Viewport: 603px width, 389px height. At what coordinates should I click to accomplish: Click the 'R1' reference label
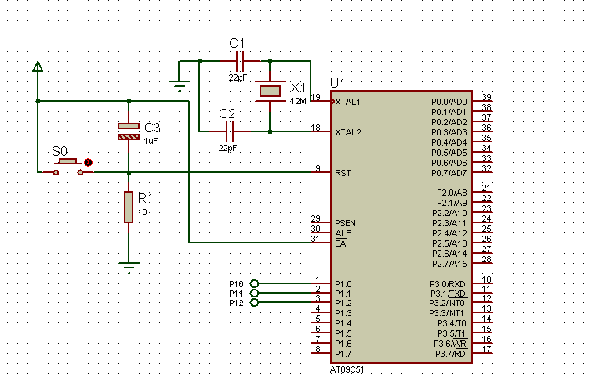145,198
